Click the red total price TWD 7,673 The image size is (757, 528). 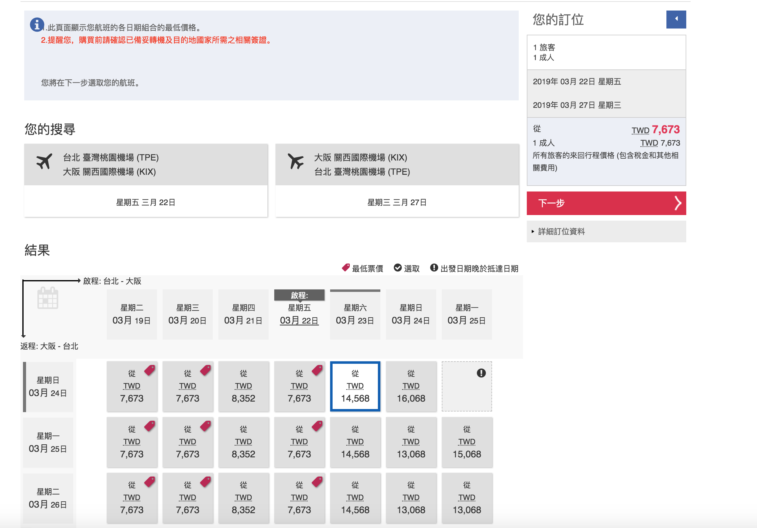(656, 130)
